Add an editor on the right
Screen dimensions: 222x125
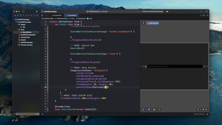click(x=207, y=15)
